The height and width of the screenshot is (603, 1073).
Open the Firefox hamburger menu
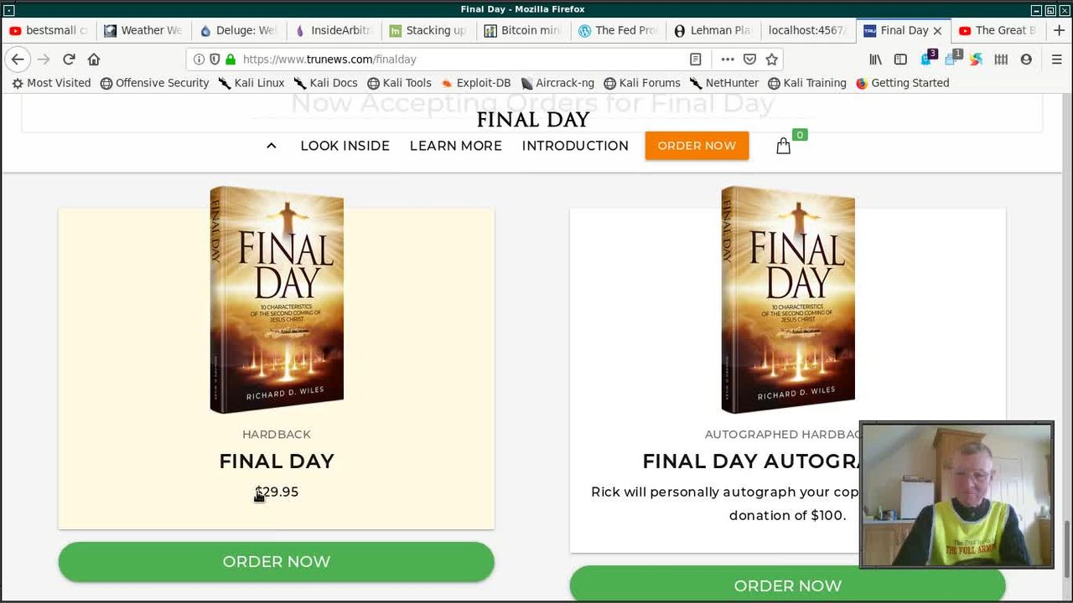click(1056, 59)
